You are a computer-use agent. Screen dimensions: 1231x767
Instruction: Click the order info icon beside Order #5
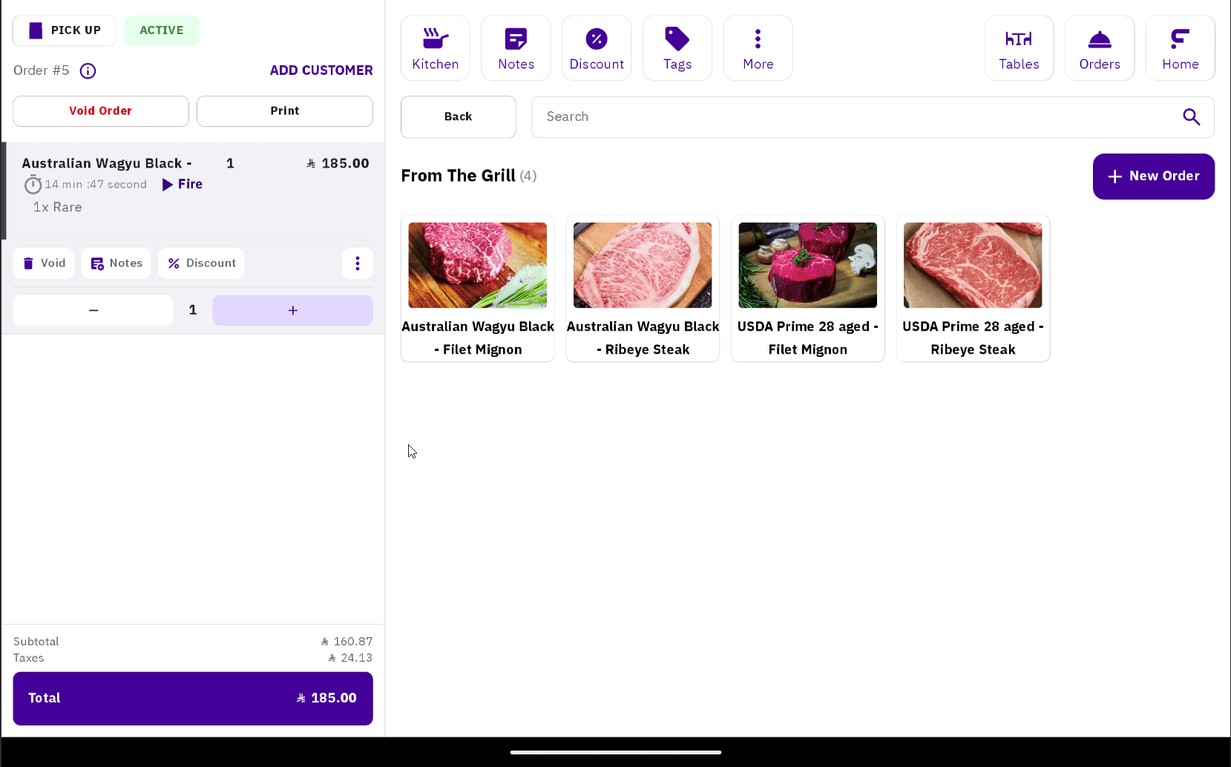coord(88,71)
